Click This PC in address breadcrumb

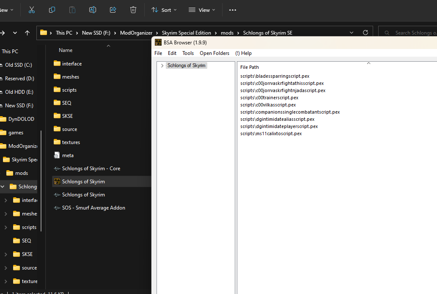pos(64,33)
